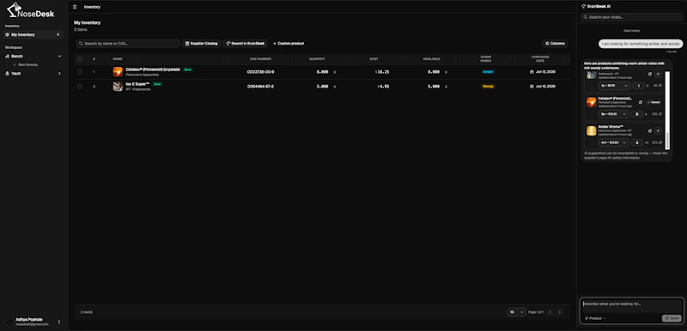Open external link for Fraterworks IFF suggestion
Image resolution: width=687 pixels, height=331 pixels.
click(x=650, y=75)
